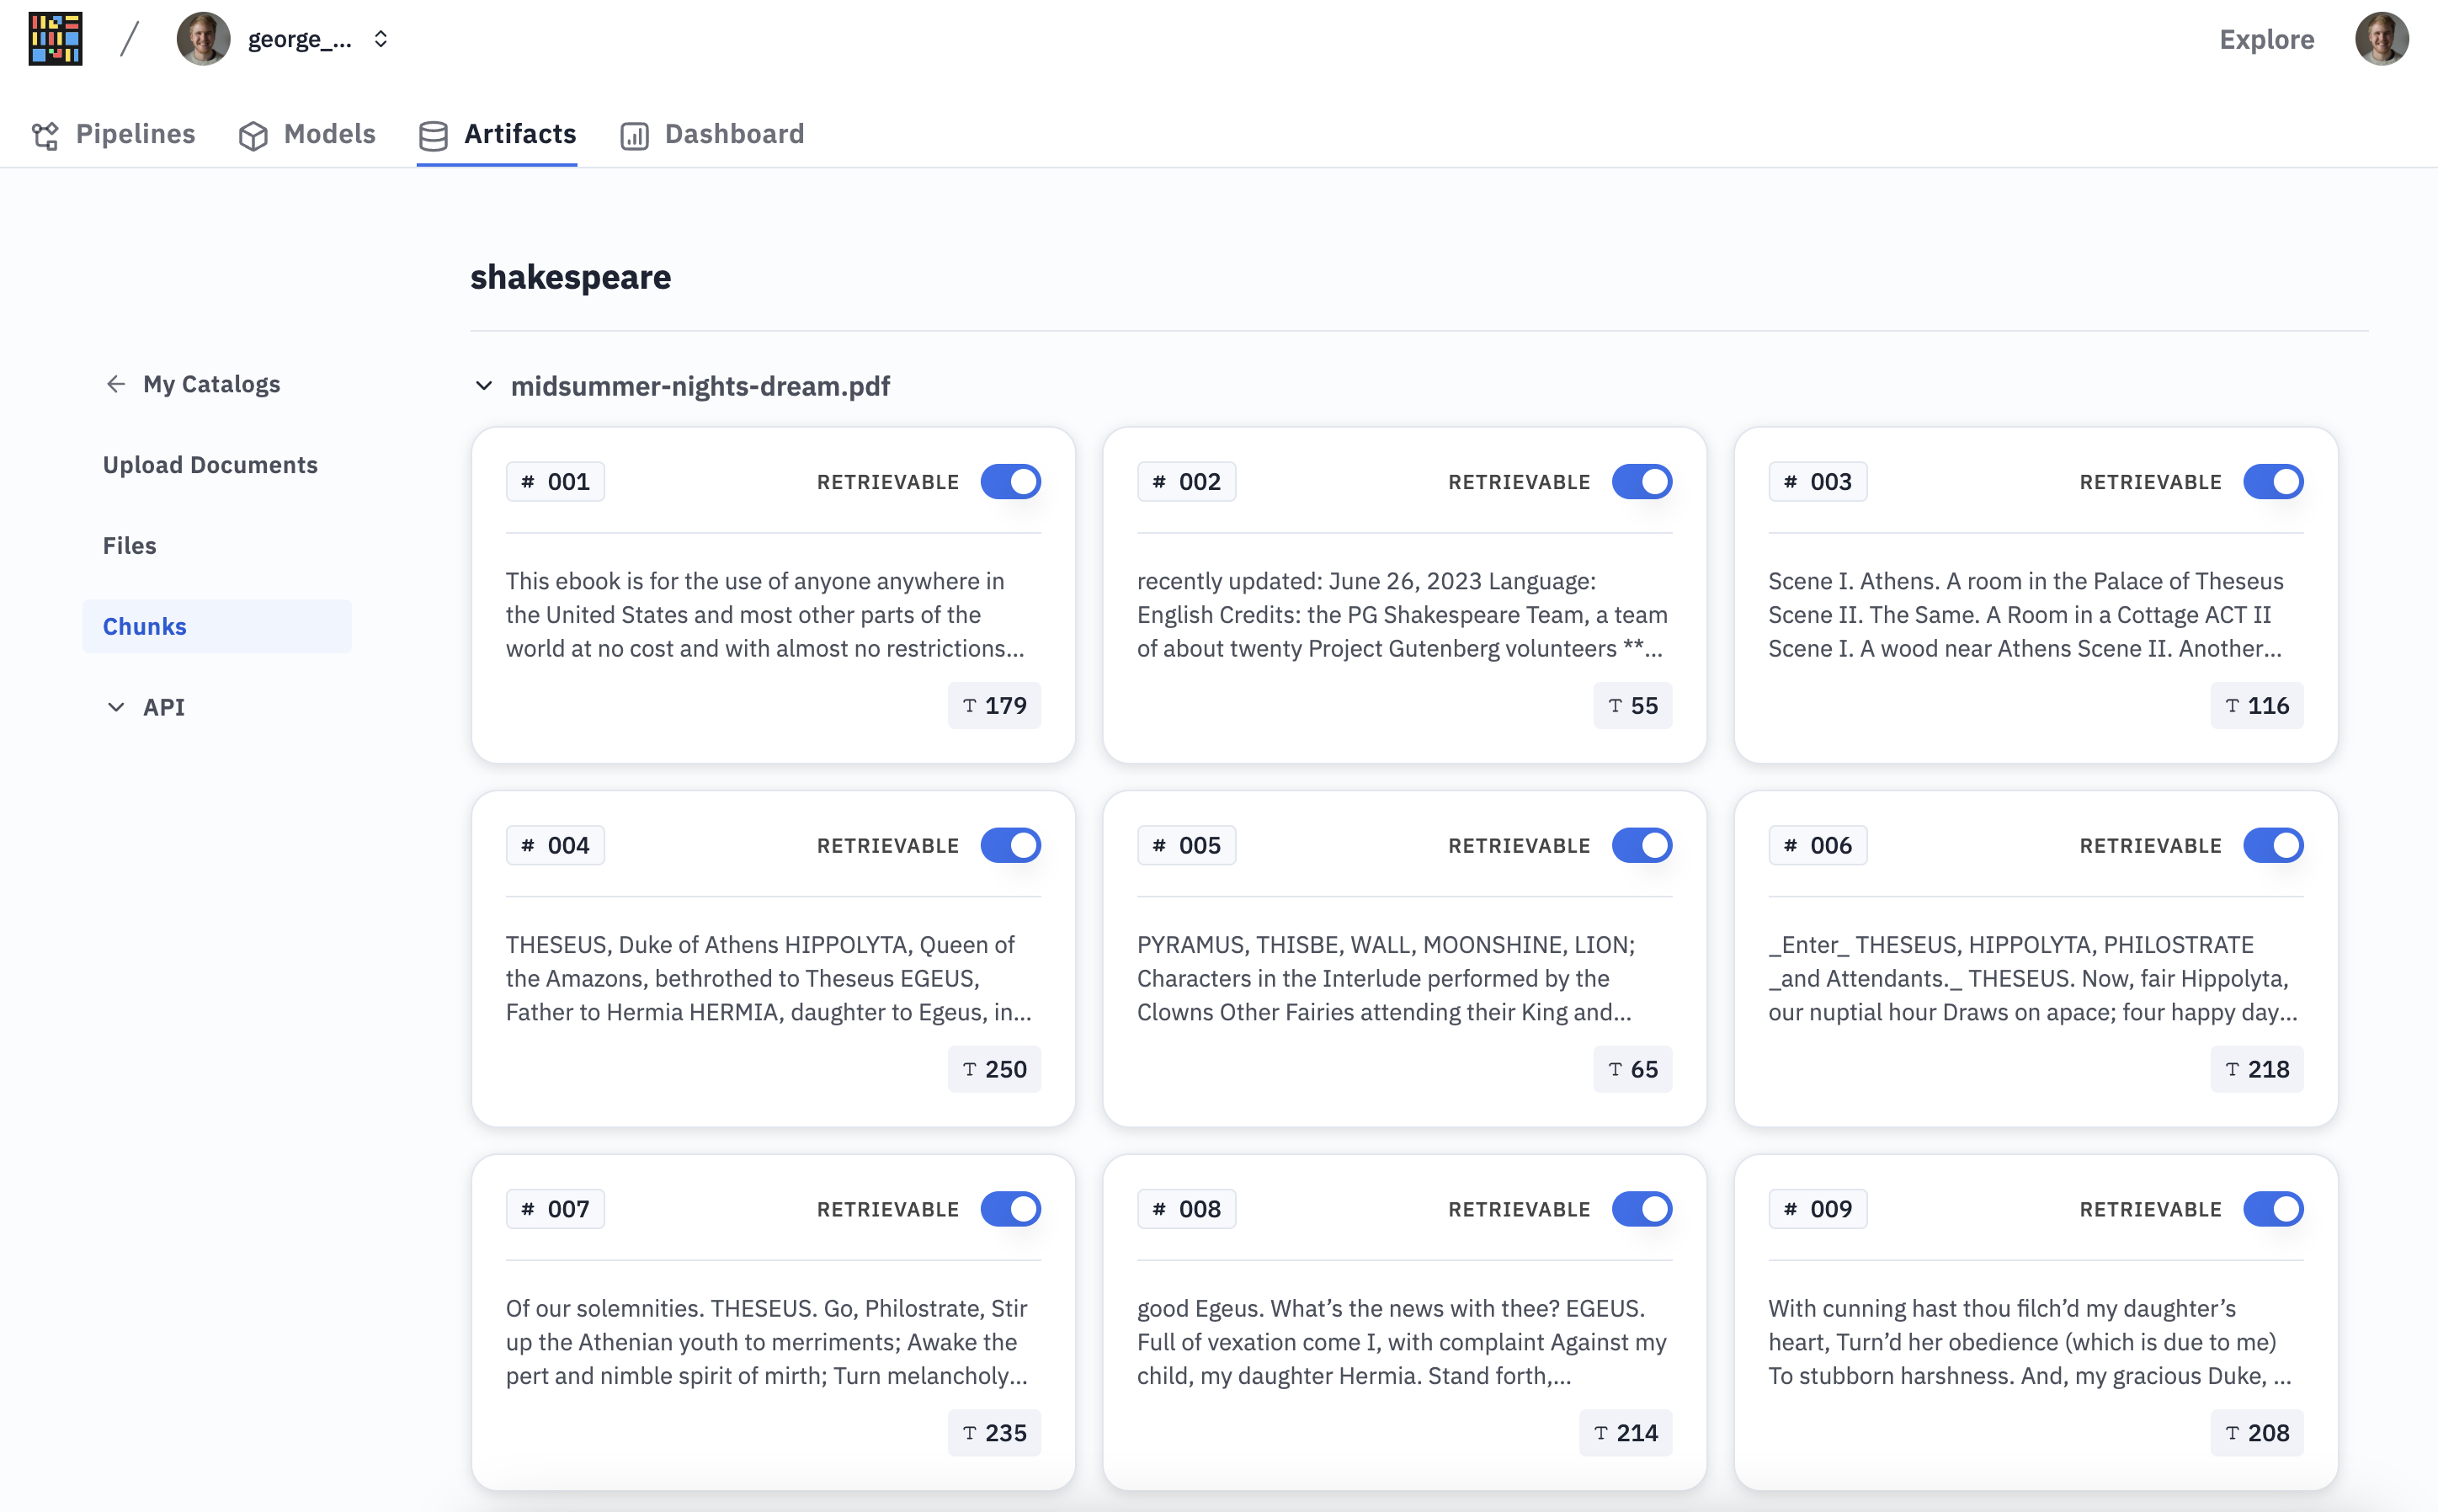Disable Retrievable toggle for chunk 002
The width and height of the screenshot is (2438, 1512).
tap(1641, 482)
